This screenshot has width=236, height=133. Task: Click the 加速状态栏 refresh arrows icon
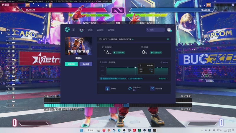pos(130,88)
